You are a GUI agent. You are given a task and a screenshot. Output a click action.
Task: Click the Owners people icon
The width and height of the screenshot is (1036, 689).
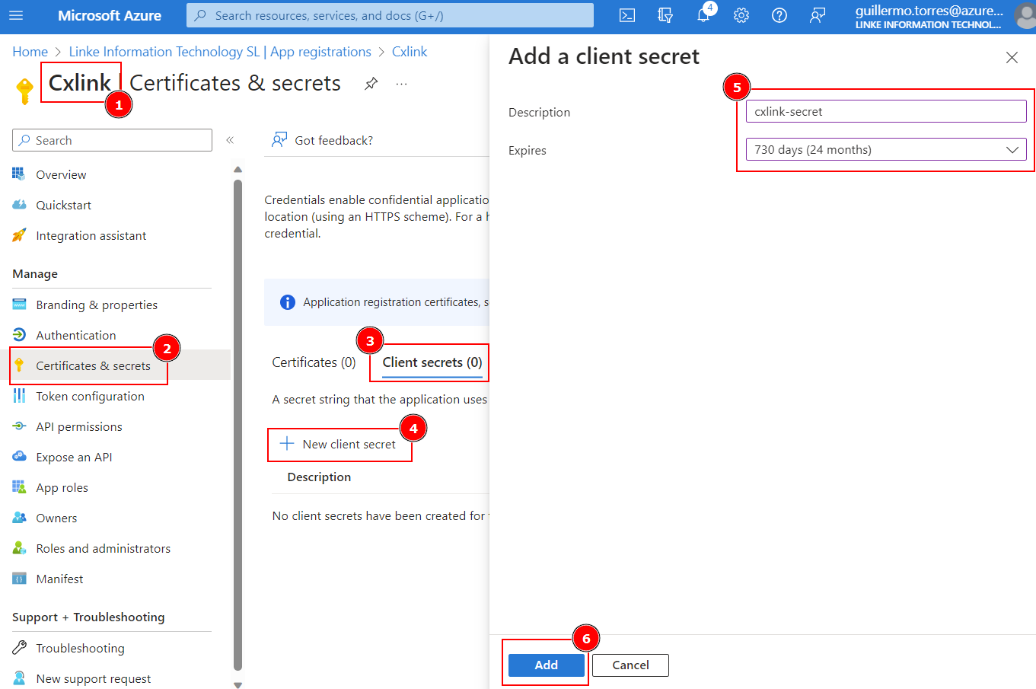coord(19,518)
